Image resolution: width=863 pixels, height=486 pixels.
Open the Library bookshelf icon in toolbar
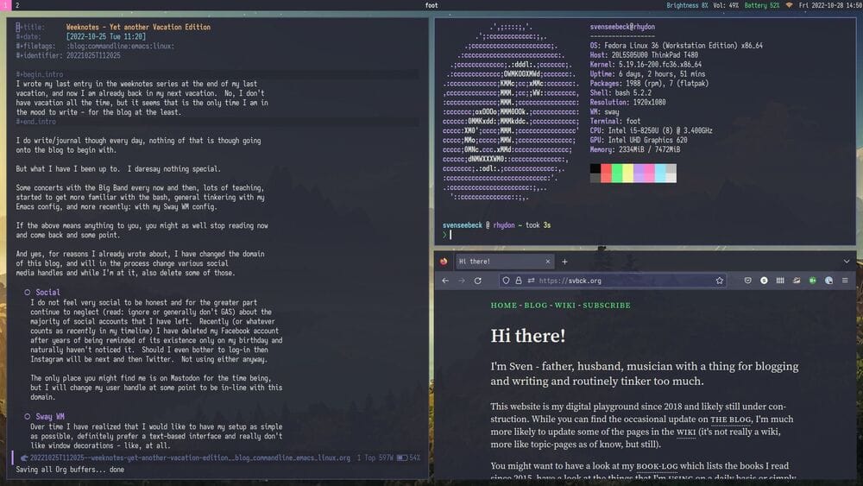click(x=781, y=281)
